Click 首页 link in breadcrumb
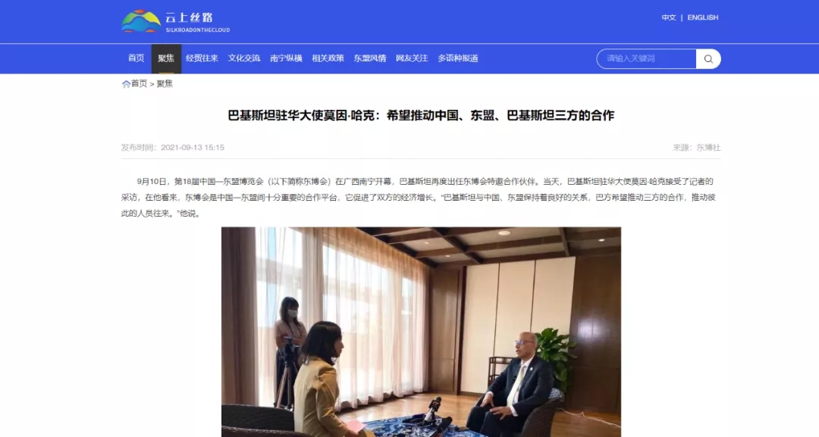The width and height of the screenshot is (819, 437). (x=139, y=84)
